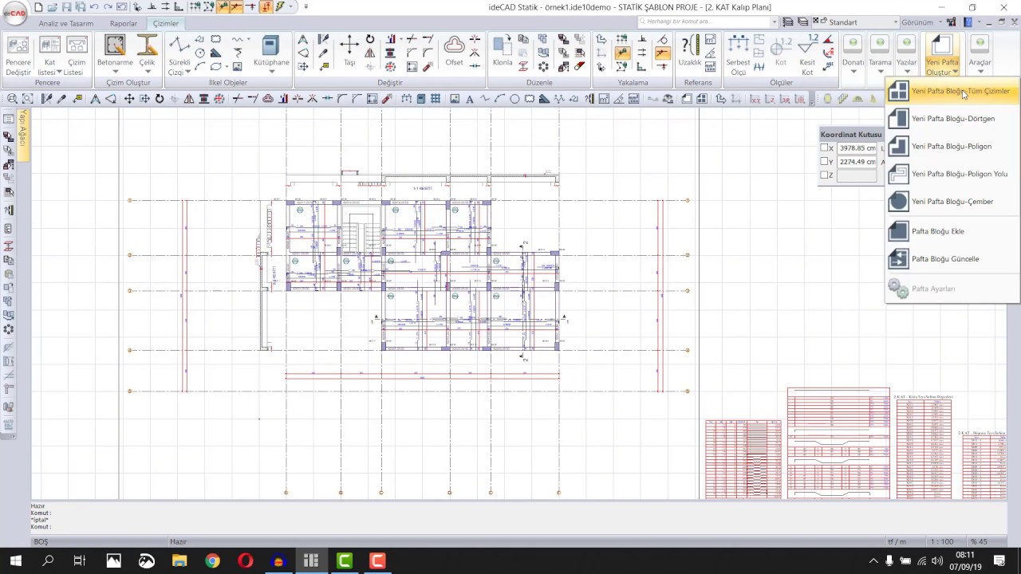
Task: Open taskbar search magnifier
Action: (48, 561)
